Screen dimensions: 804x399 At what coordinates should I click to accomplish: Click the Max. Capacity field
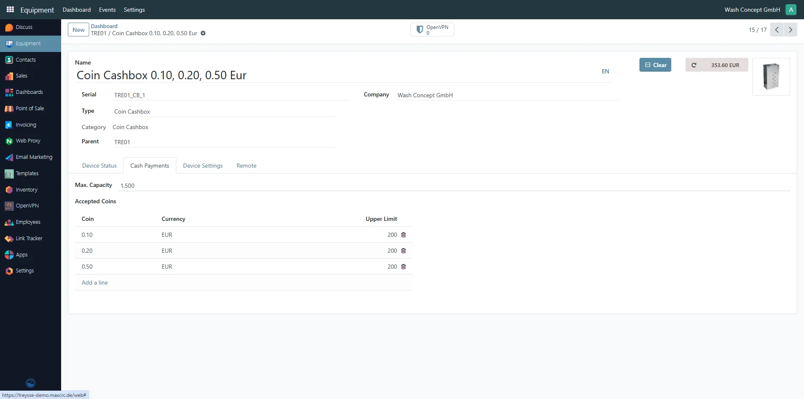(x=454, y=186)
